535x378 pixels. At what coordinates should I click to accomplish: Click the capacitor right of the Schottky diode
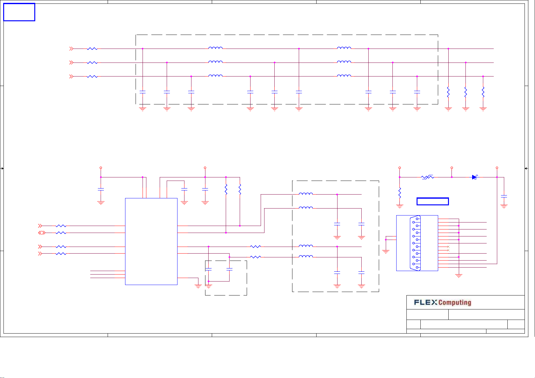coord(504,196)
